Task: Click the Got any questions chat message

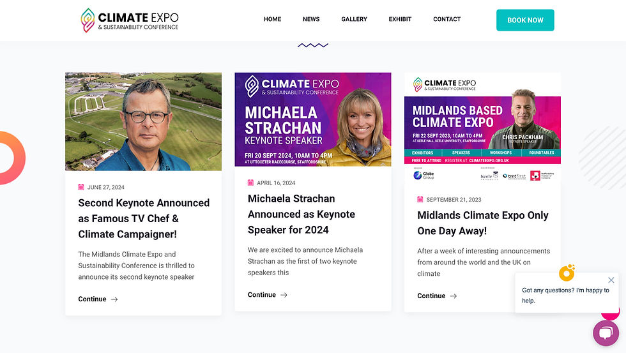Action: 565,295
